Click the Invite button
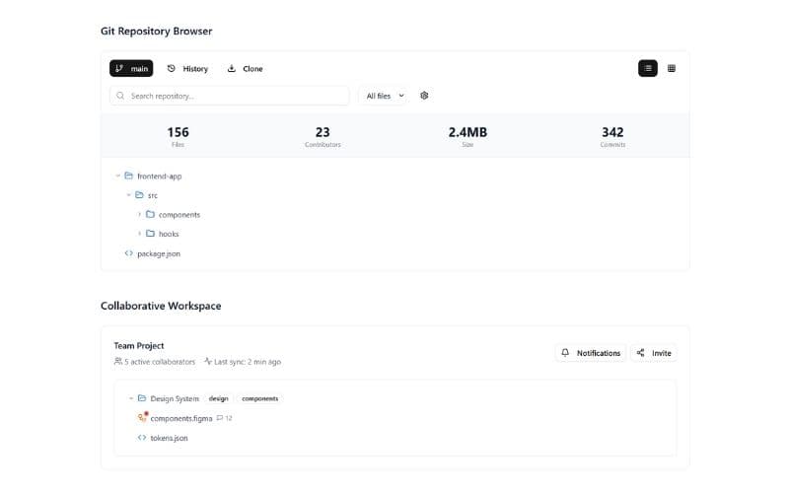Image resolution: width=789 pixels, height=493 pixels. click(x=654, y=352)
